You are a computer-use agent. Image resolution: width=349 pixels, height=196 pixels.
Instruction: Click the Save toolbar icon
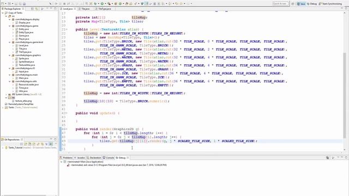coord(16,4)
